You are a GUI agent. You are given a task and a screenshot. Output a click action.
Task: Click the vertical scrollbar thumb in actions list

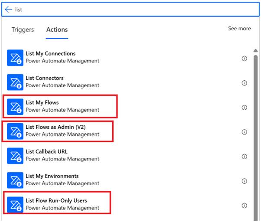(x=255, y=138)
